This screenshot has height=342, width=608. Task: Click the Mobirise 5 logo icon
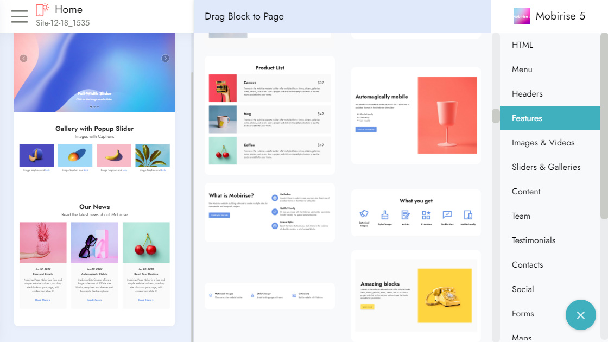tap(522, 16)
